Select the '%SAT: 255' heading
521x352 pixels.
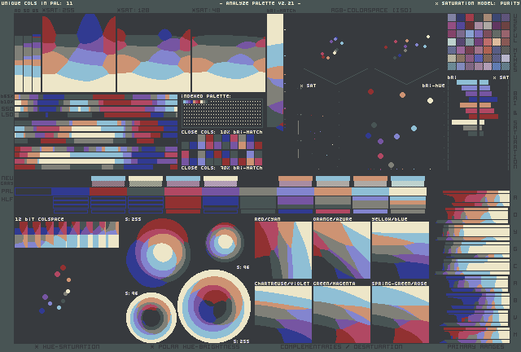point(59,11)
